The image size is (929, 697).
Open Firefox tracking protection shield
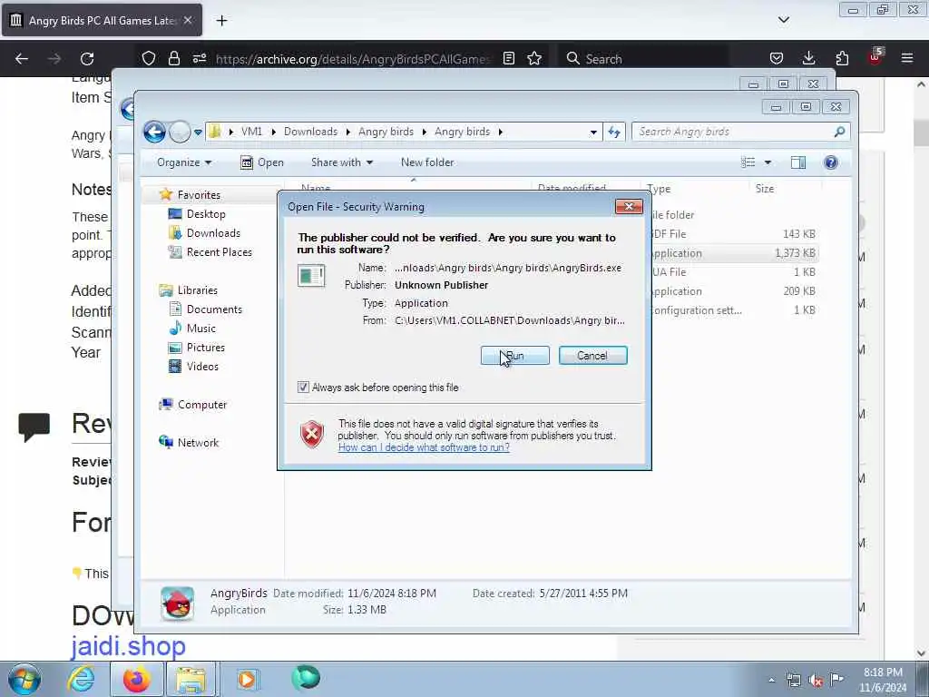point(149,59)
